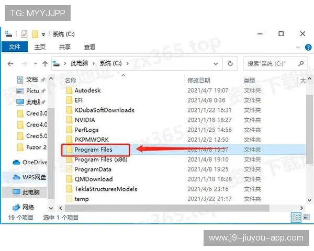Go back with the left arrow
The width and height of the screenshot is (314, 251).
(x=10, y=64)
